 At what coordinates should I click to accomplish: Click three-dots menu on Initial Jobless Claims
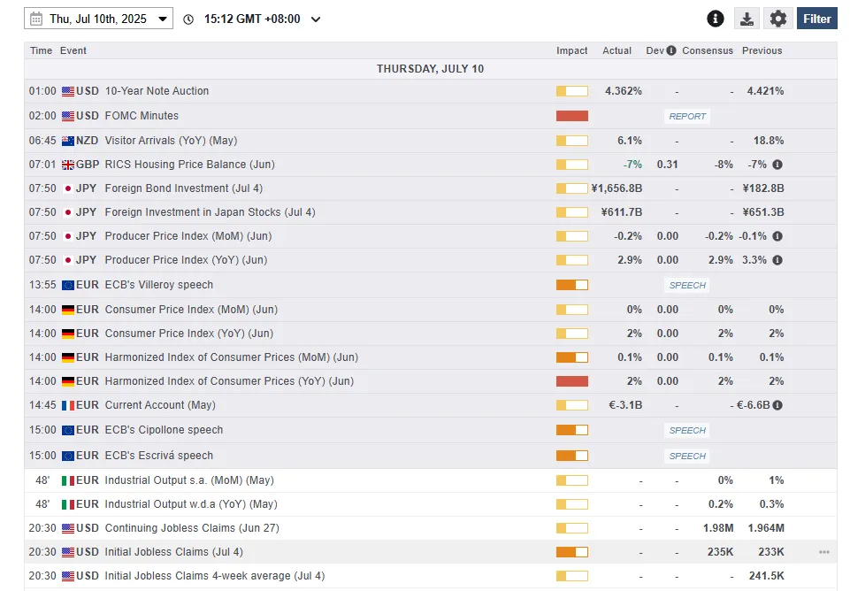point(824,552)
